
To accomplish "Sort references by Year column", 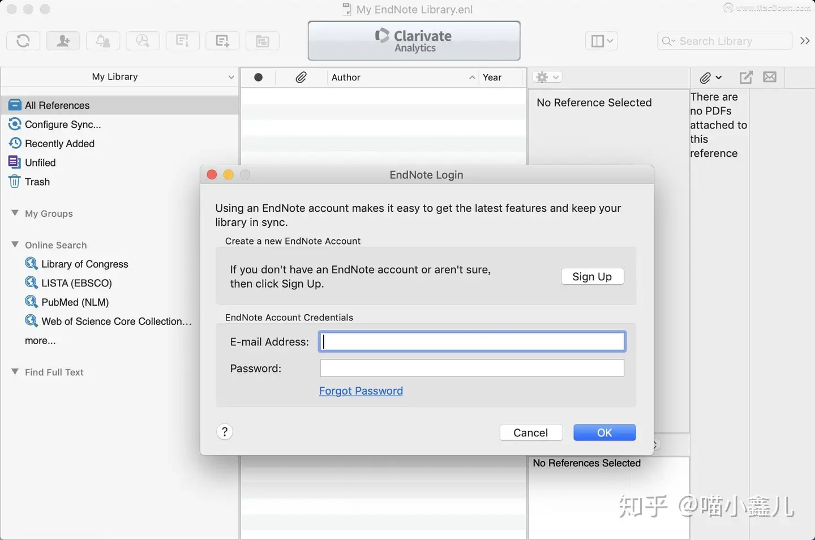I will 500,78.
